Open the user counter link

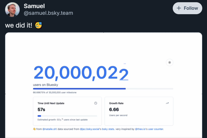pyautogui.click(x=156, y=129)
